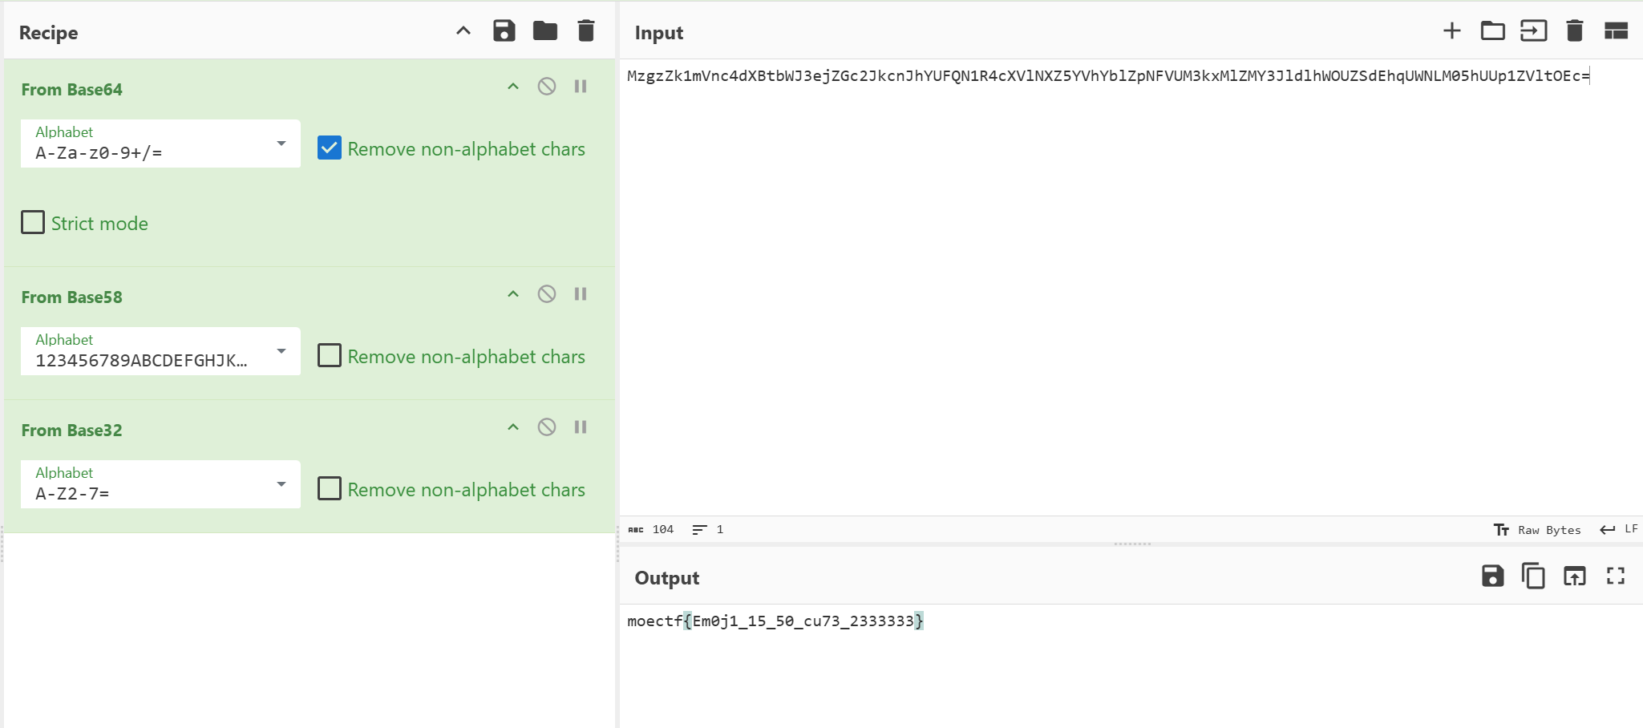Image resolution: width=1643 pixels, height=728 pixels.
Task: Set breakpoint on From Base64
Action: pos(581,87)
